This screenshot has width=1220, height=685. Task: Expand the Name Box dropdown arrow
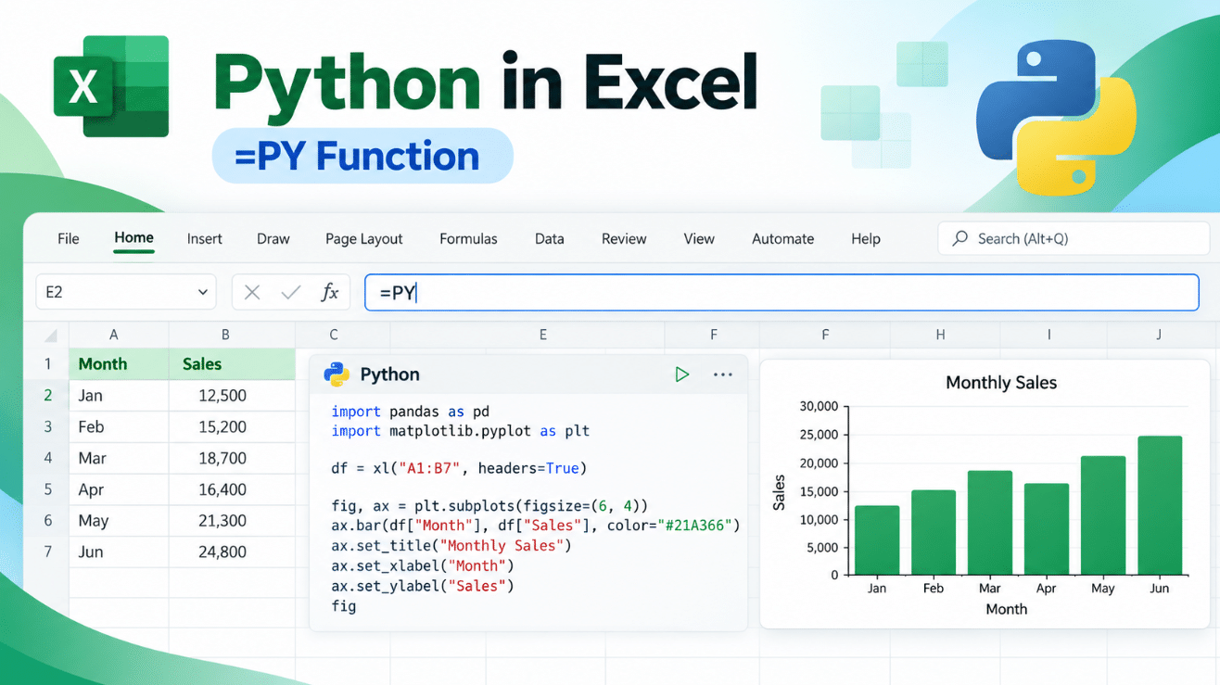203,293
